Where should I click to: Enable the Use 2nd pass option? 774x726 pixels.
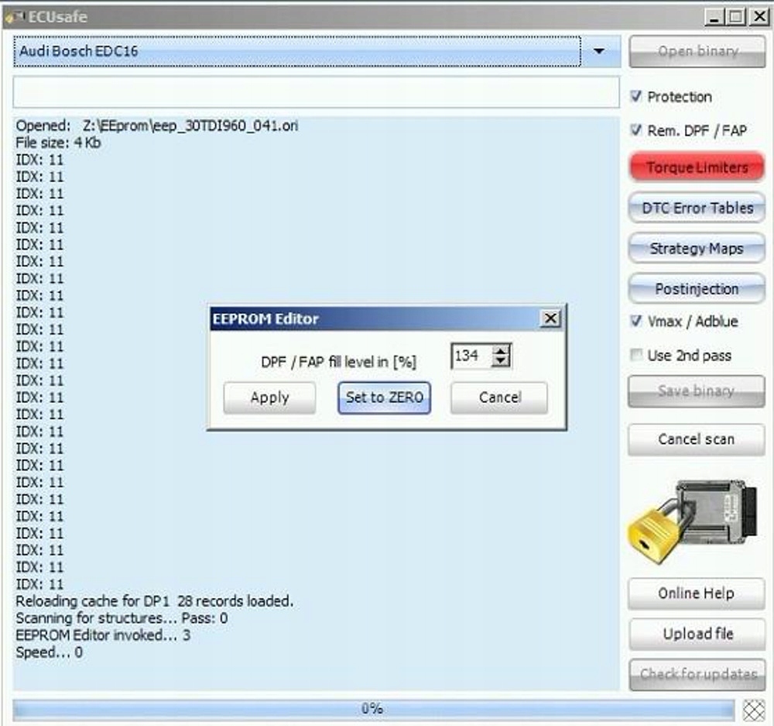636,355
